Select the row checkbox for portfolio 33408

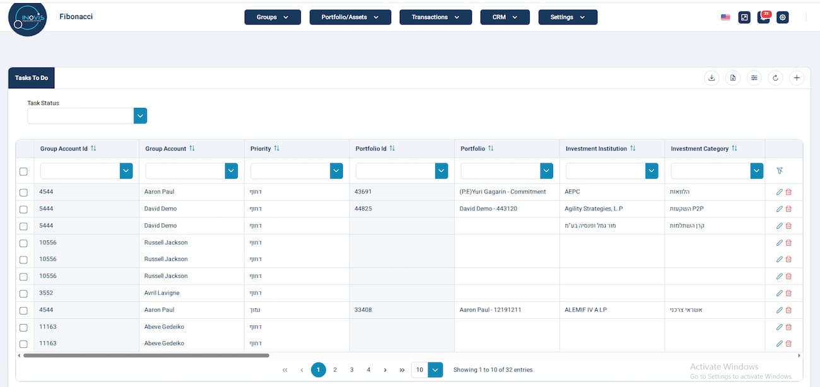point(23,310)
